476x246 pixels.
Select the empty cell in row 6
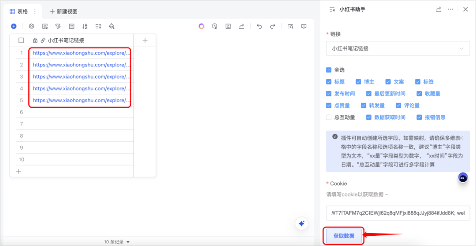82,112
